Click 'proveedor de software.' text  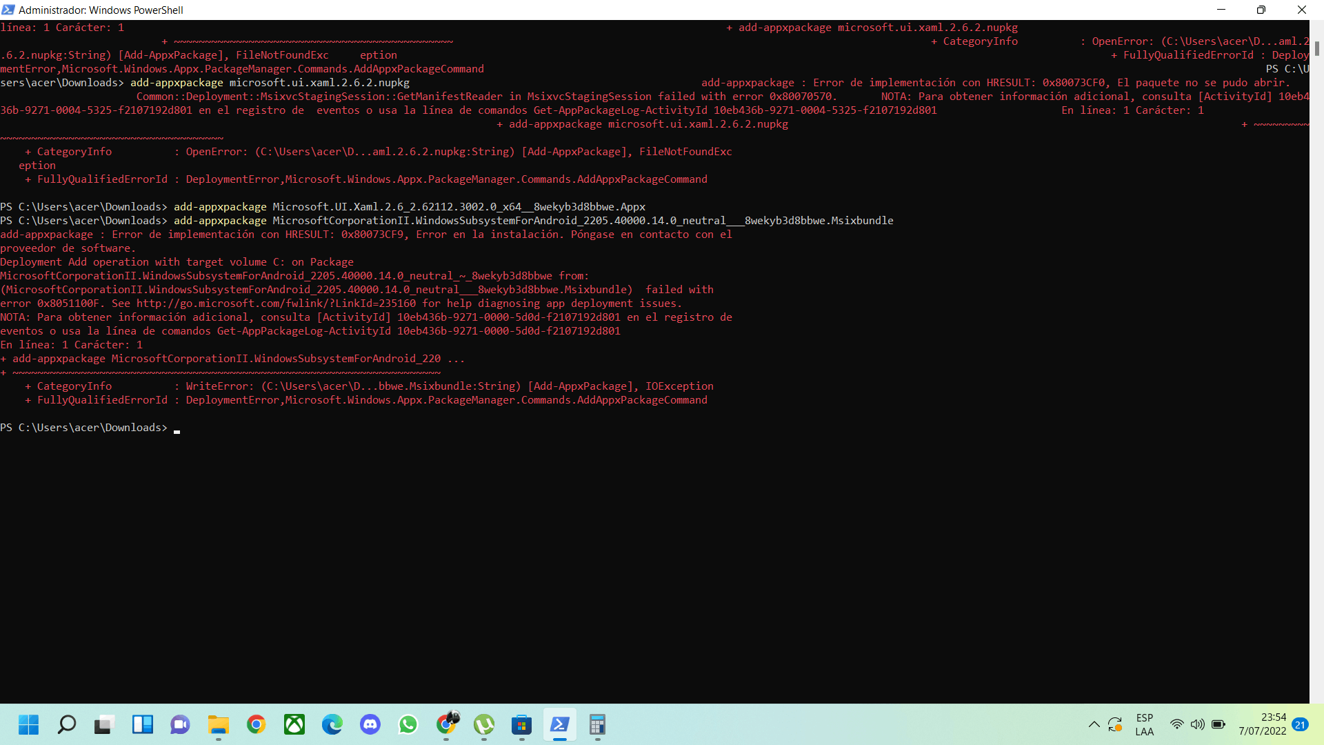68,248
